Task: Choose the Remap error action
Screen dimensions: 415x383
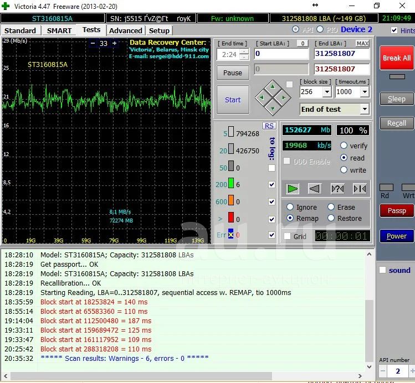Action: pyautogui.click(x=290, y=218)
